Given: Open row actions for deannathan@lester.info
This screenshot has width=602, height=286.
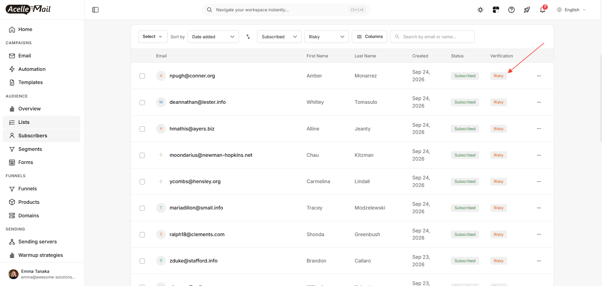Looking at the screenshot, I should [539, 102].
